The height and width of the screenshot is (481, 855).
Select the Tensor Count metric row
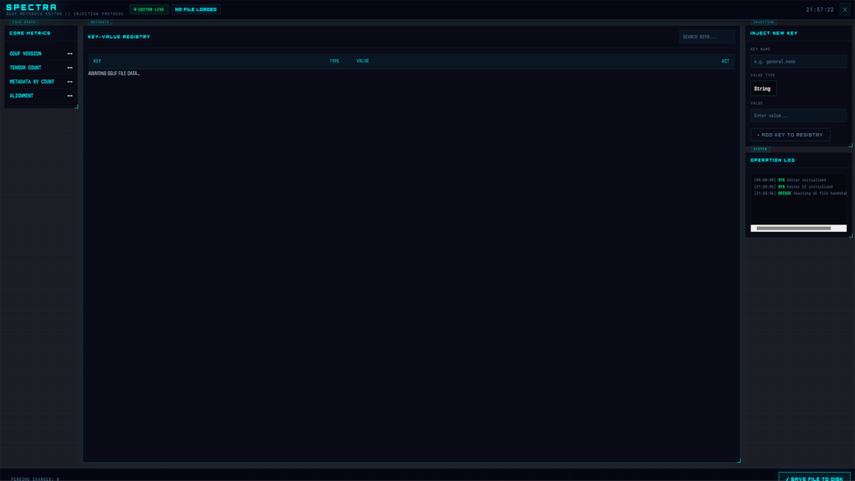41,67
